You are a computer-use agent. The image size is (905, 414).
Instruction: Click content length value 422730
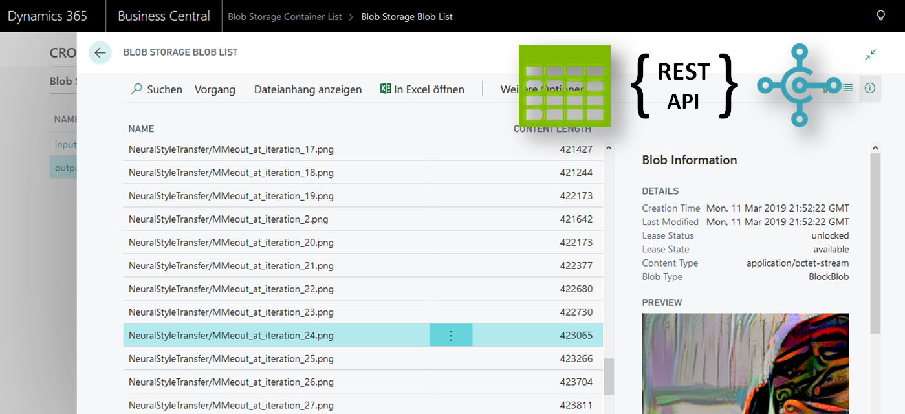pos(576,312)
